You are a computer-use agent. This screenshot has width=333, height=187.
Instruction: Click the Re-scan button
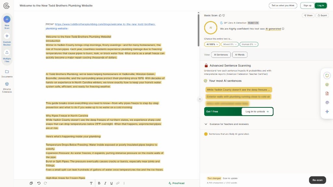[x=317, y=180]
